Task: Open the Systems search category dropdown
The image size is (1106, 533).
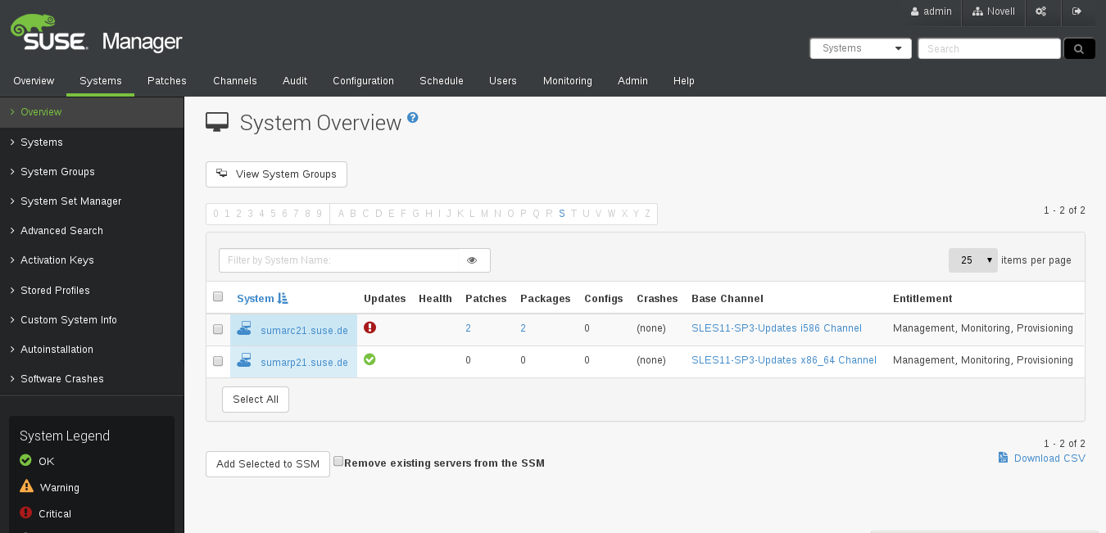Action: (x=861, y=48)
